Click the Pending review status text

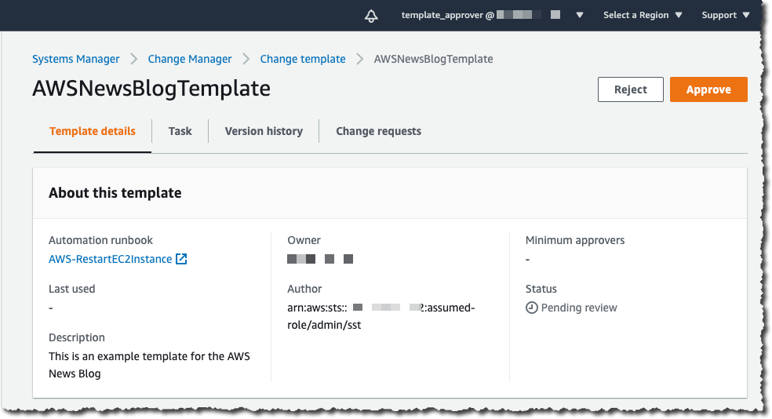tap(579, 308)
